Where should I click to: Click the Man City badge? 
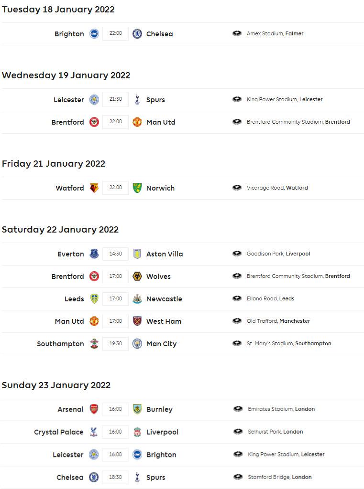click(137, 344)
